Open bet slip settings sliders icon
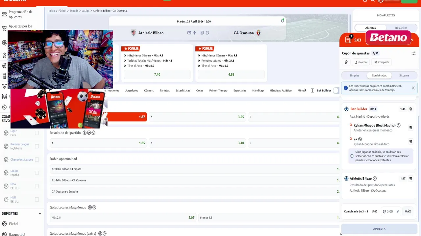The height and width of the screenshot is (236, 421). pos(413,53)
